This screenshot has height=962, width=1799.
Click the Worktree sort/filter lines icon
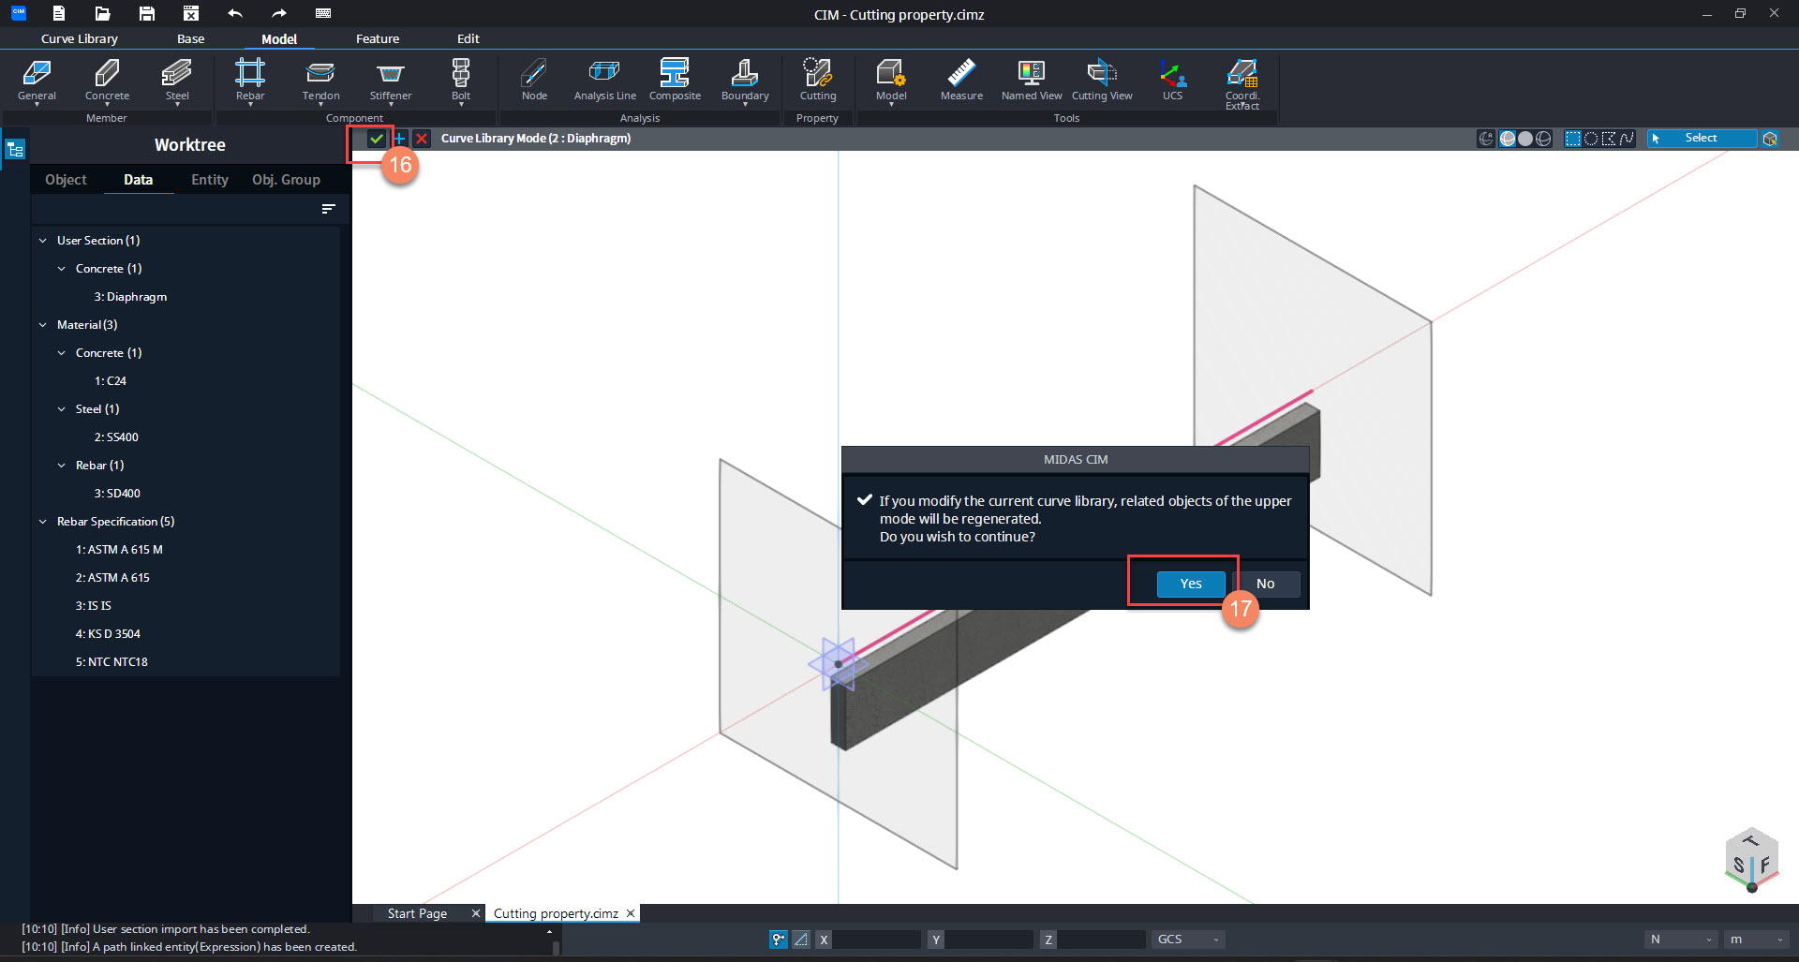pyautogui.click(x=328, y=209)
